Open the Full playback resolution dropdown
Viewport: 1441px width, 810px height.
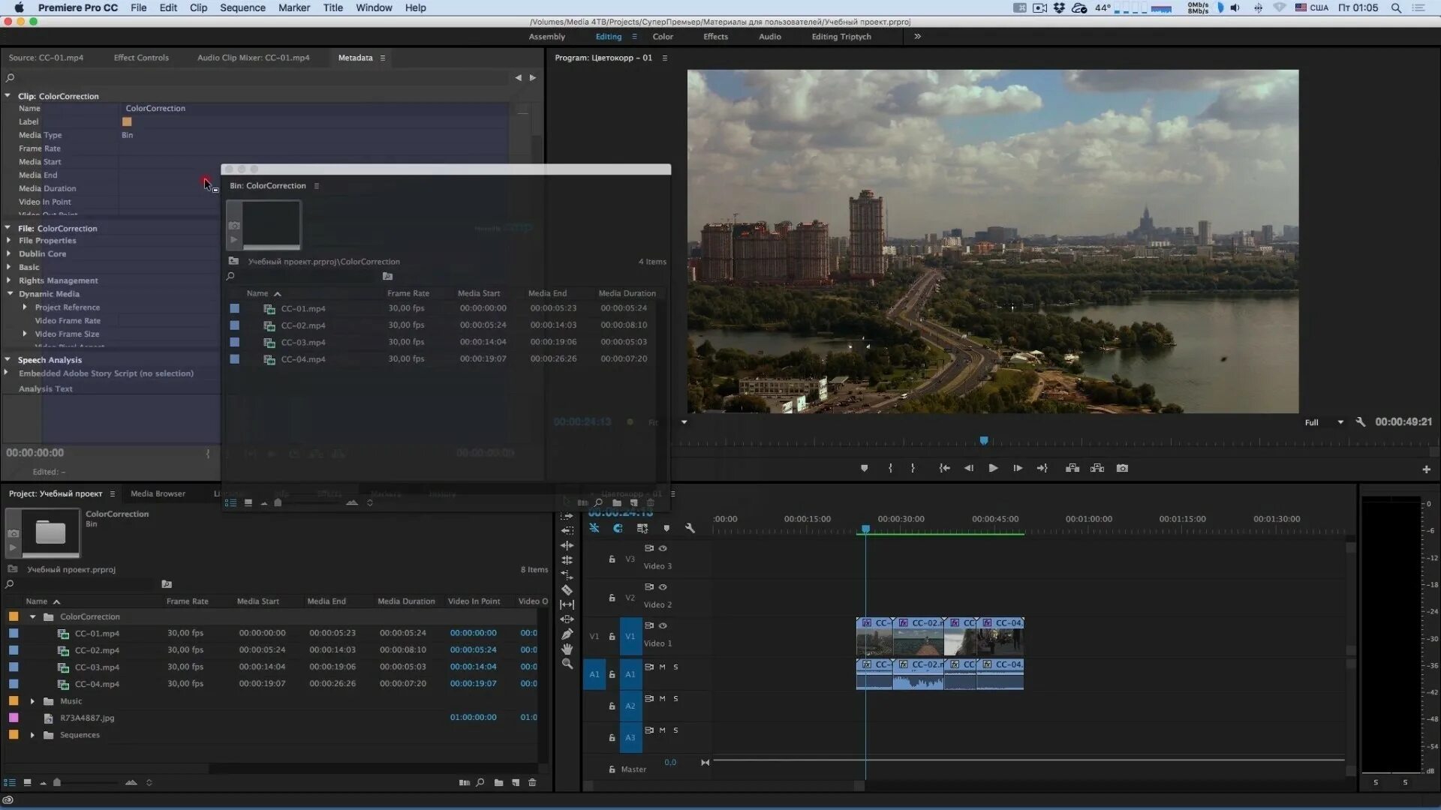click(1340, 422)
